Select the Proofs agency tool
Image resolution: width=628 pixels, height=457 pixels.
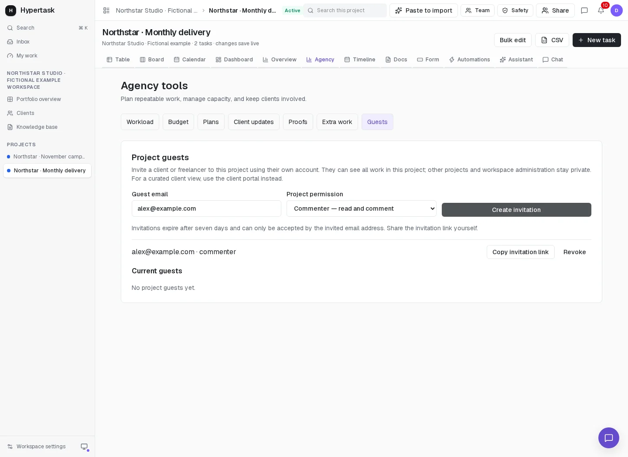pyautogui.click(x=298, y=122)
